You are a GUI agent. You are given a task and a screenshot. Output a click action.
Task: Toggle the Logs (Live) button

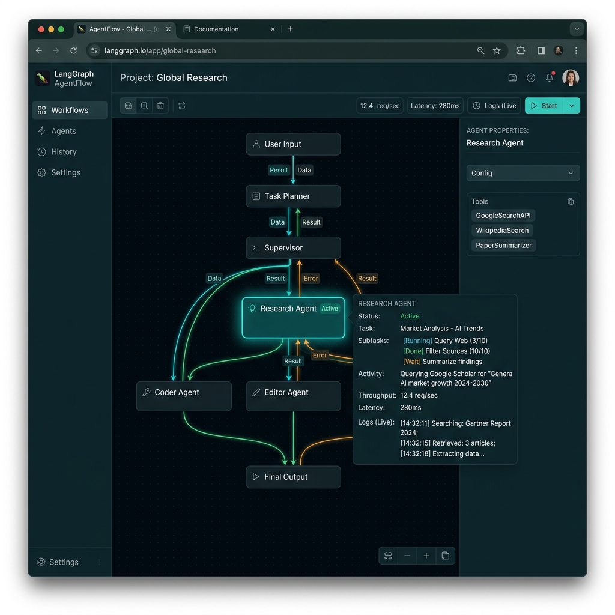pyautogui.click(x=494, y=106)
